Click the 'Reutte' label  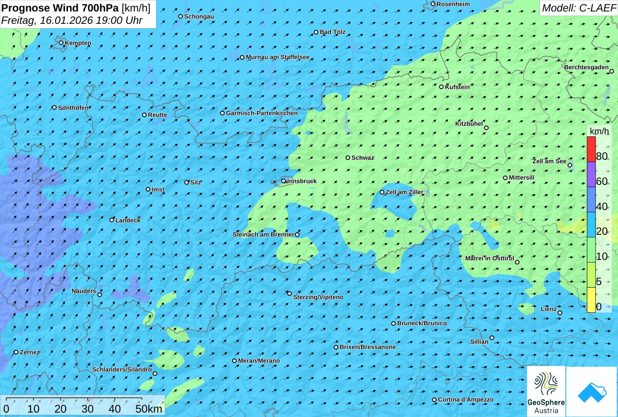click(x=158, y=115)
